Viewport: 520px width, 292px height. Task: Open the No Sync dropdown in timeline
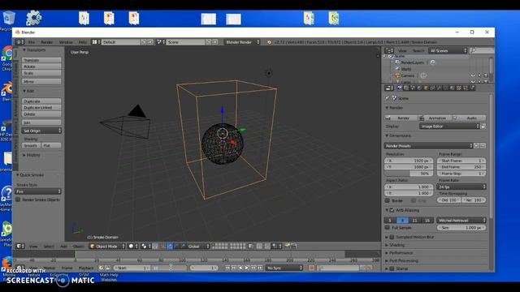click(x=284, y=268)
